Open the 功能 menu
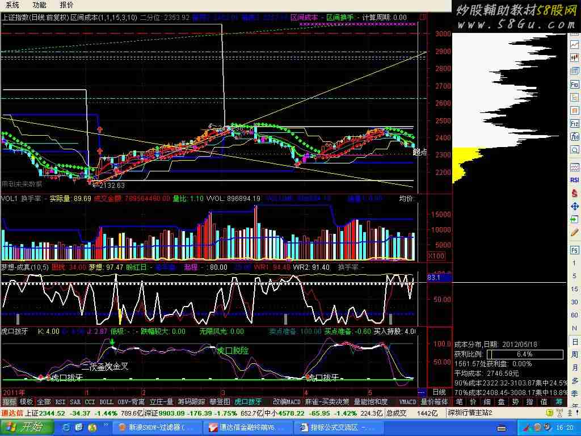Screen dimensions: 581x436 tap(39, 5)
